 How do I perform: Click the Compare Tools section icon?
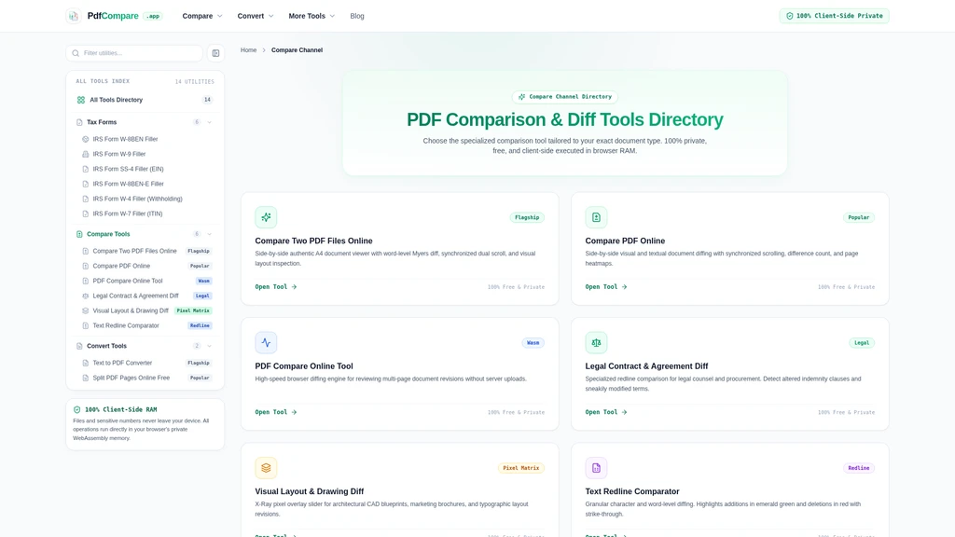79,234
